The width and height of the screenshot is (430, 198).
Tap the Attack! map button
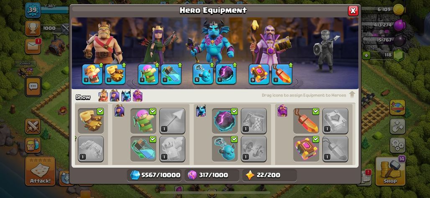click(40, 171)
